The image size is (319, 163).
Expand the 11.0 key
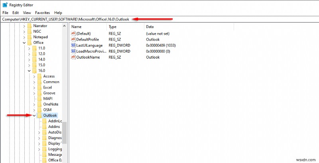29,48
